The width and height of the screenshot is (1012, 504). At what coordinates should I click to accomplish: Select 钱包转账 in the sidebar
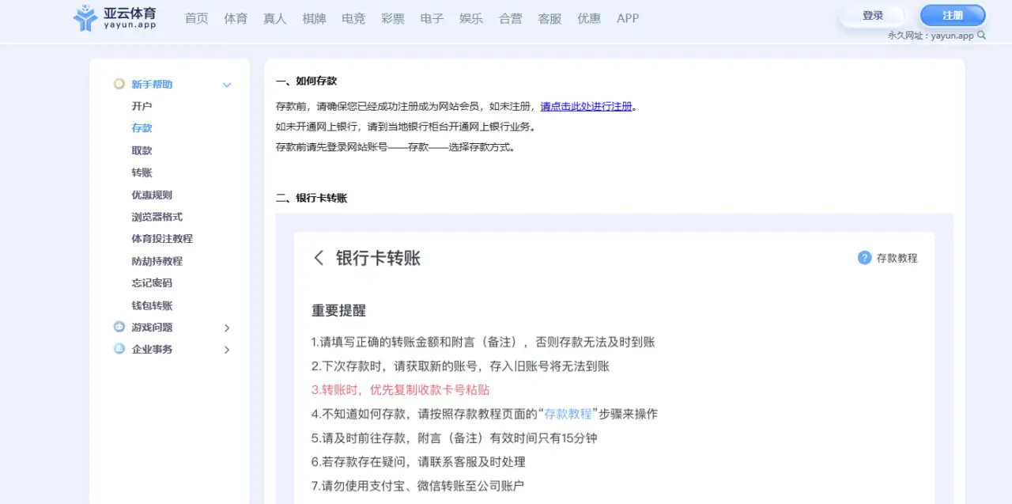coord(152,305)
